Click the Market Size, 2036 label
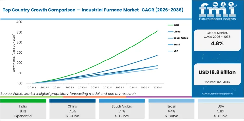This screenshot has height=121, width=244. point(217,82)
